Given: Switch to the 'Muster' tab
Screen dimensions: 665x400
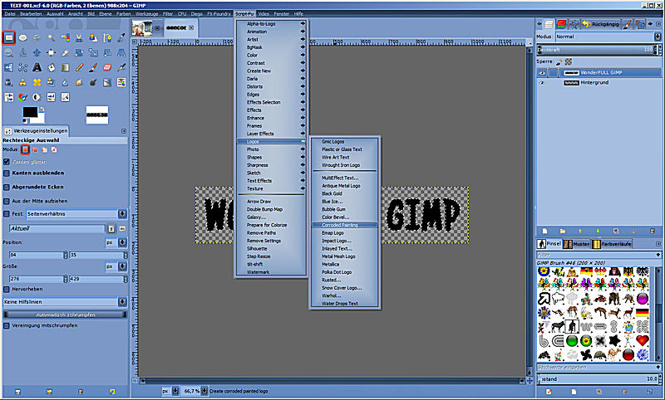Looking at the screenshot, I should tap(577, 244).
